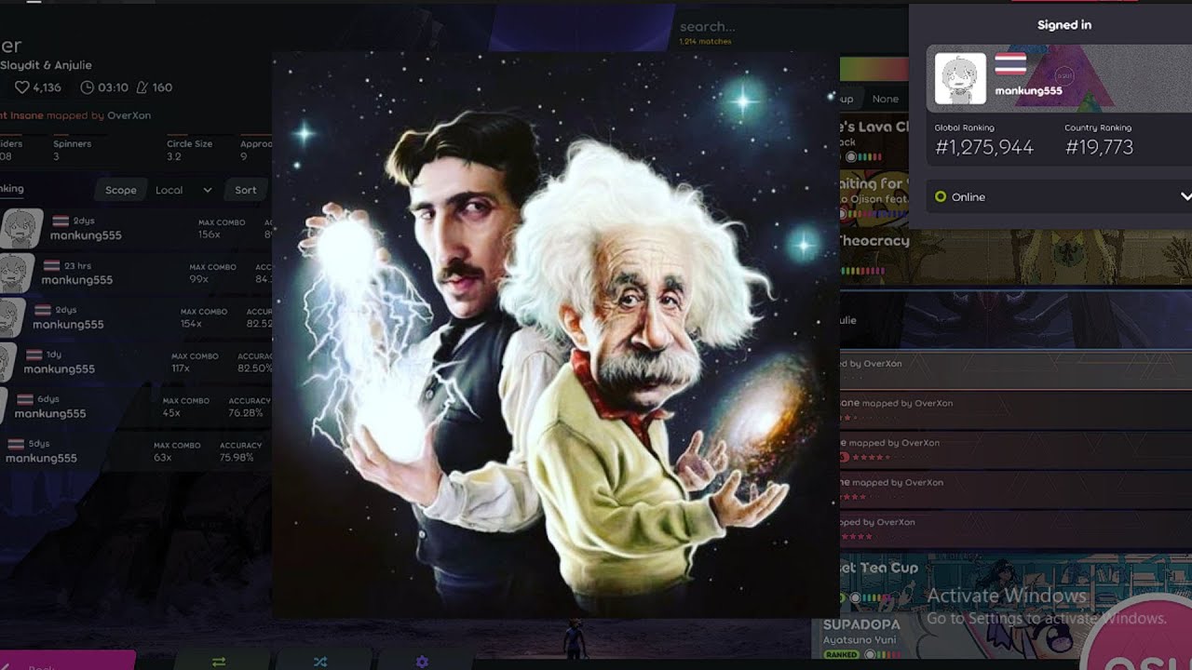Open the avatar in the Signed in panel
This screenshot has height=670, width=1192.
pyautogui.click(x=960, y=79)
